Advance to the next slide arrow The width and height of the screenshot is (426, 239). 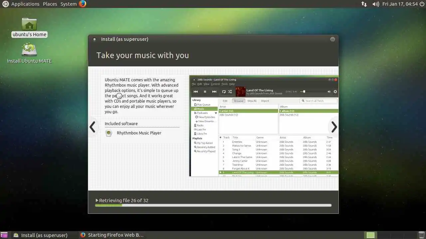pos(334,127)
